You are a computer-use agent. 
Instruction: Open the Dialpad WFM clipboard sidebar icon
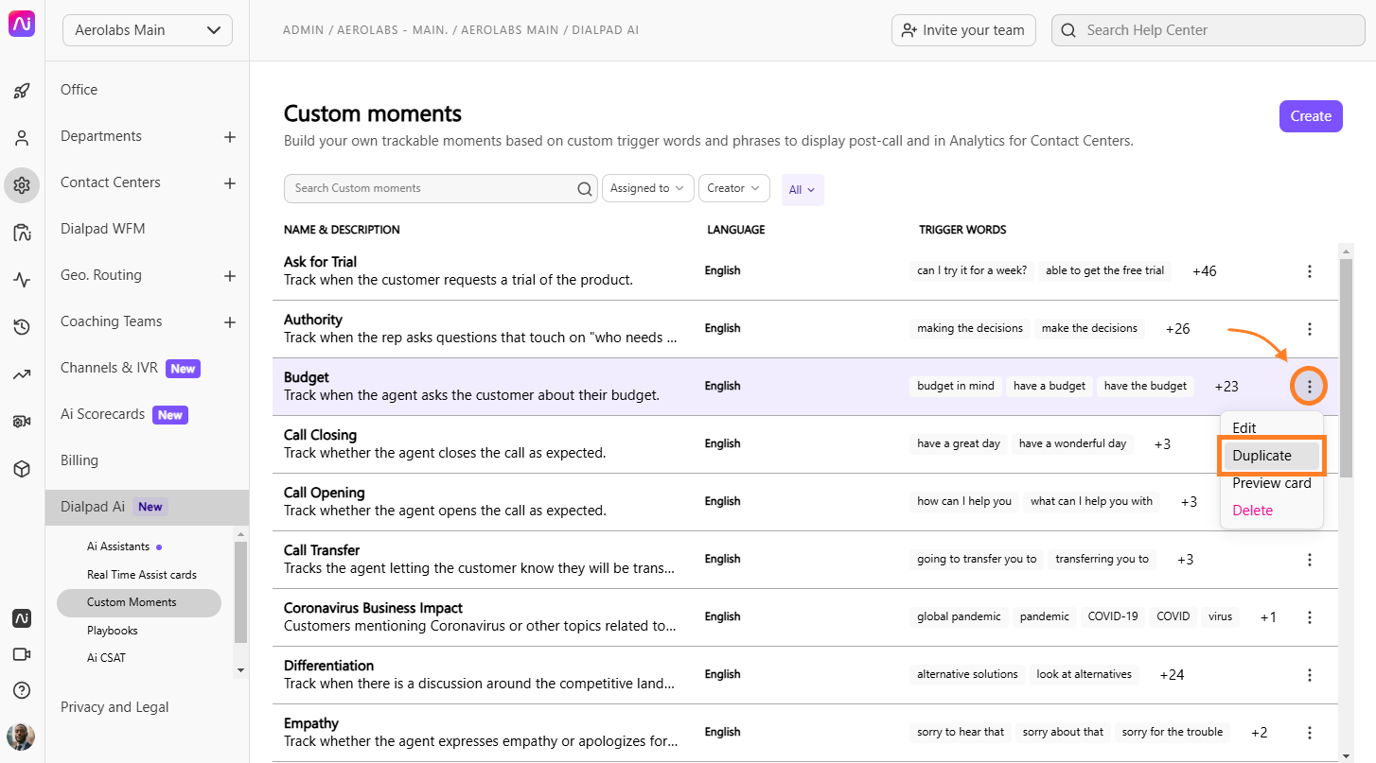(22, 233)
